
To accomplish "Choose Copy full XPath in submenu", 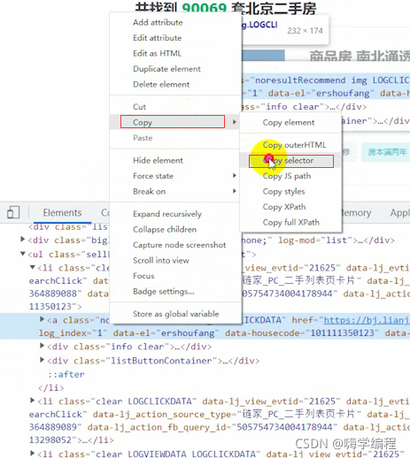I will (x=291, y=222).
